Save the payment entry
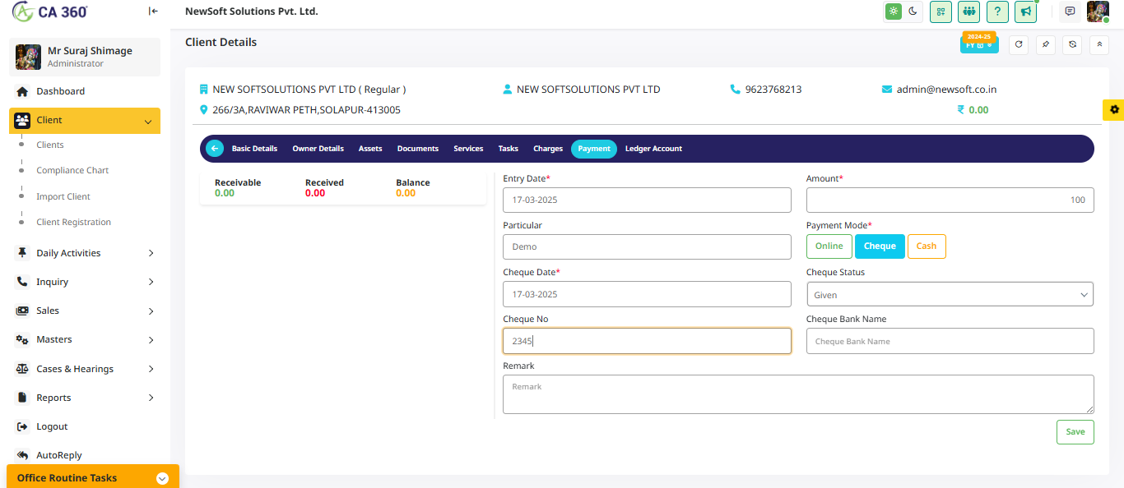Image resolution: width=1124 pixels, height=488 pixels. pos(1075,432)
